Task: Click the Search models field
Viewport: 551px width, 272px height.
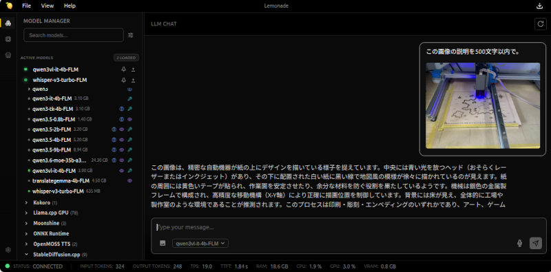Action: tap(74, 35)
